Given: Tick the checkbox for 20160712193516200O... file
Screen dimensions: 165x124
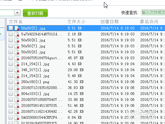Looking at the screenshot, I should click(x=11, y=88).
